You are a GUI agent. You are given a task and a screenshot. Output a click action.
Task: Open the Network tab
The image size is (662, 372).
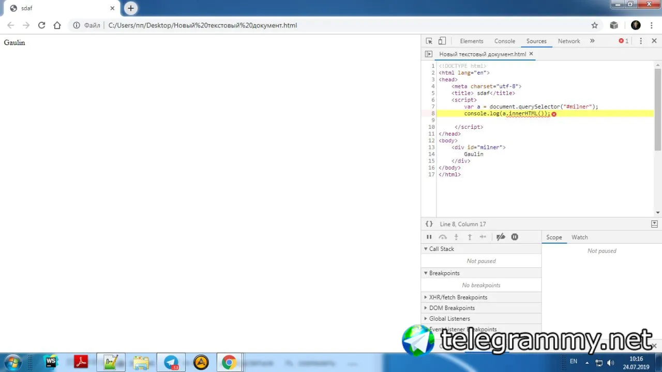point(569,41)
